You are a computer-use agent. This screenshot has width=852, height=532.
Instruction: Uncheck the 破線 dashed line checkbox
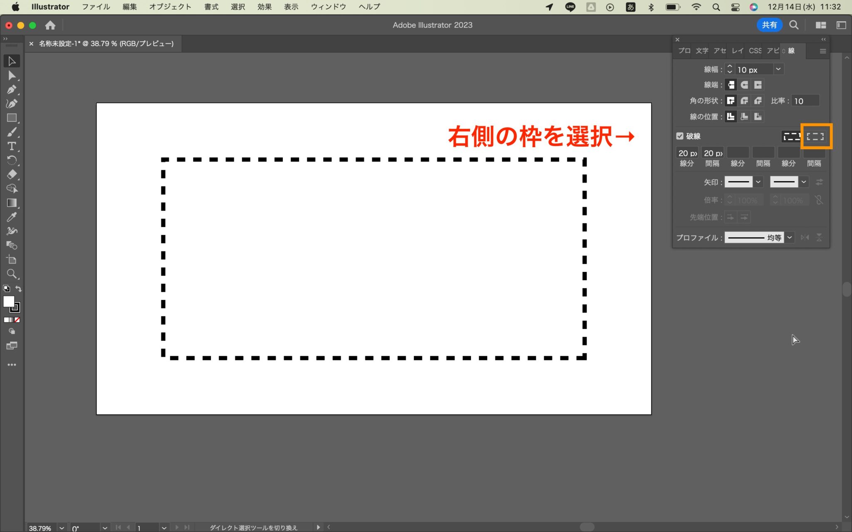(680, 136)
